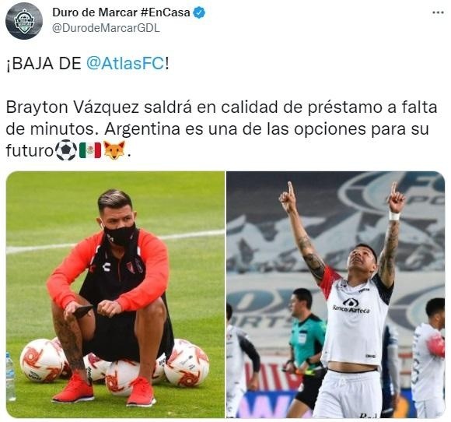Open the Duro de Marcar profile avatar
Screen dimensions: 451x422
[24, 21]
